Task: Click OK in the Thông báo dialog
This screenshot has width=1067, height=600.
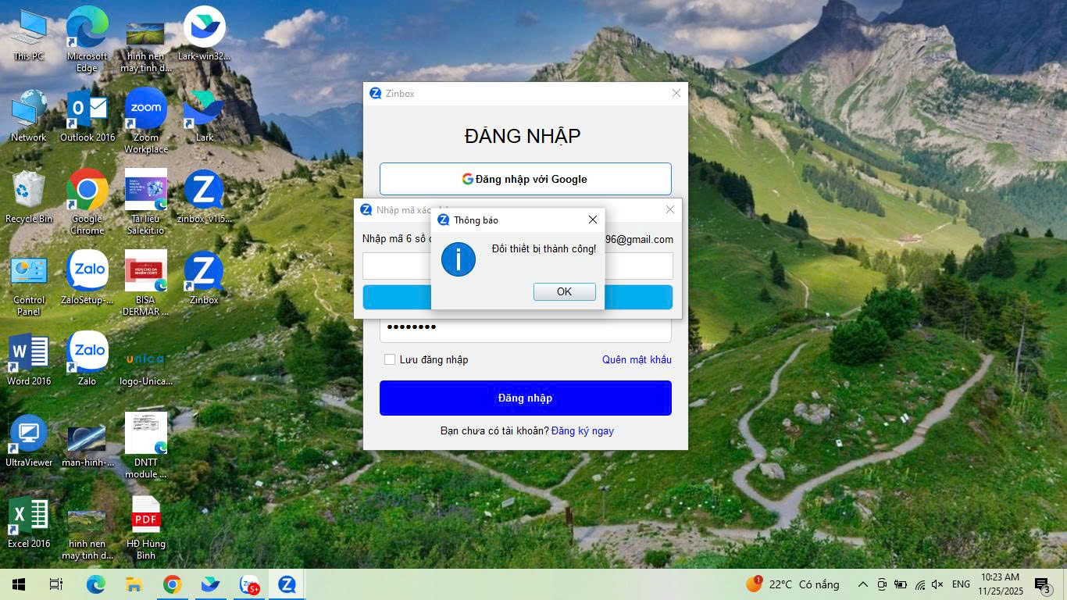Action: (564, 291)
